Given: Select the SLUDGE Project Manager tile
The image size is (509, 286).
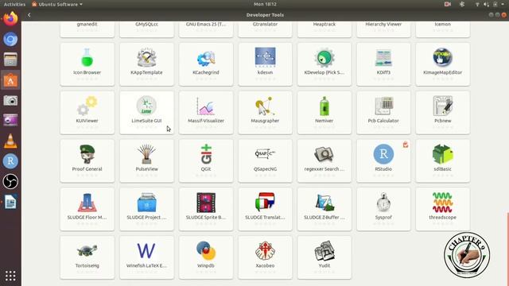Looking at the screenshot, I should point(146,209).
